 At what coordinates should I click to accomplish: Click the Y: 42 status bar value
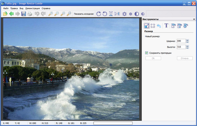click(x=17, y=123)
